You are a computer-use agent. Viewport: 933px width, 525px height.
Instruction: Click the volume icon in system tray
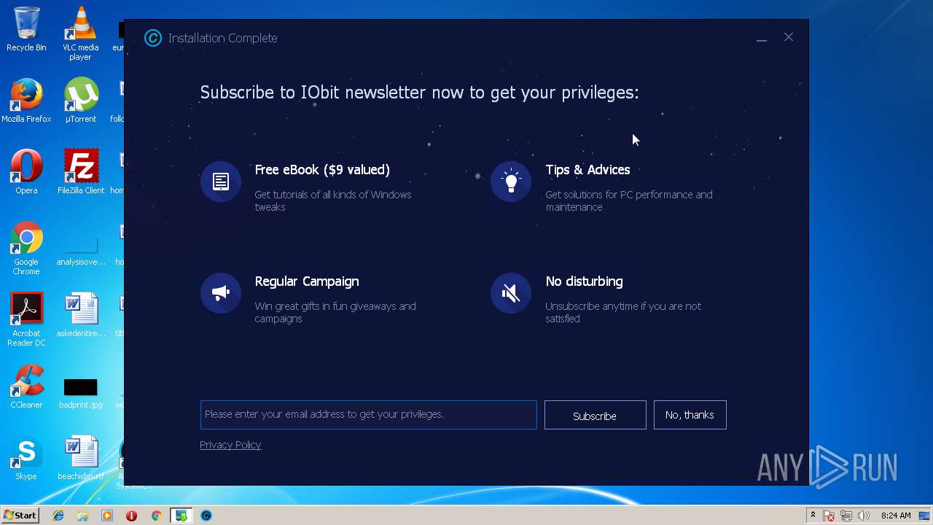(x=863, y=516)
